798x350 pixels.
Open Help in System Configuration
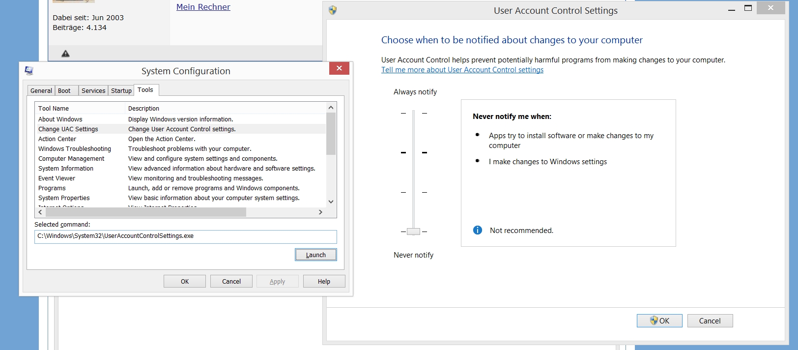(324, 281)
